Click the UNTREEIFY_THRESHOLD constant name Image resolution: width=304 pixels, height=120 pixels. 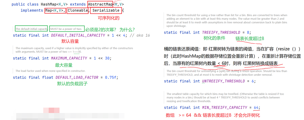[x=224, y=81]
